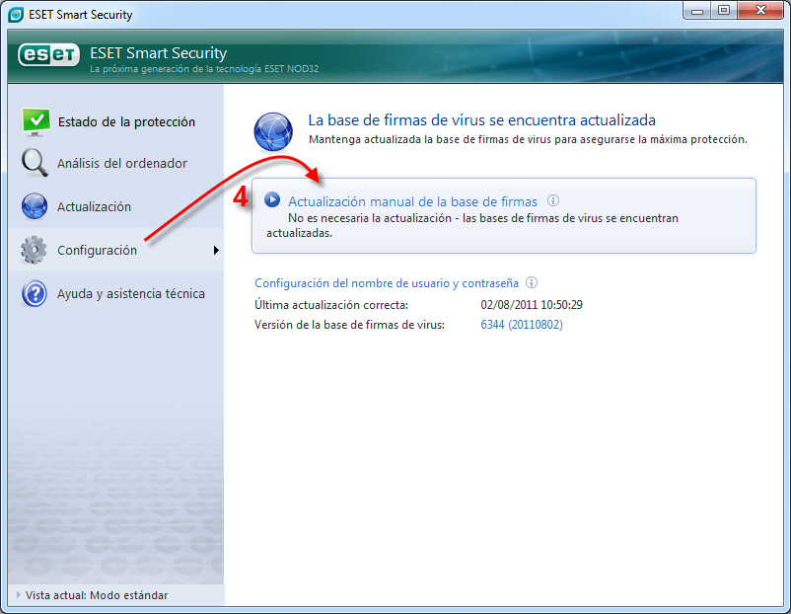Select Ayuda y asistencia técnica text label
Image resolution: width=791 pixels, height=614 pixels.
[131, 294]
